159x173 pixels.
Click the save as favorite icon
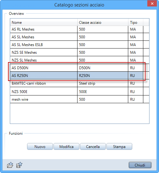pos(19,165)
